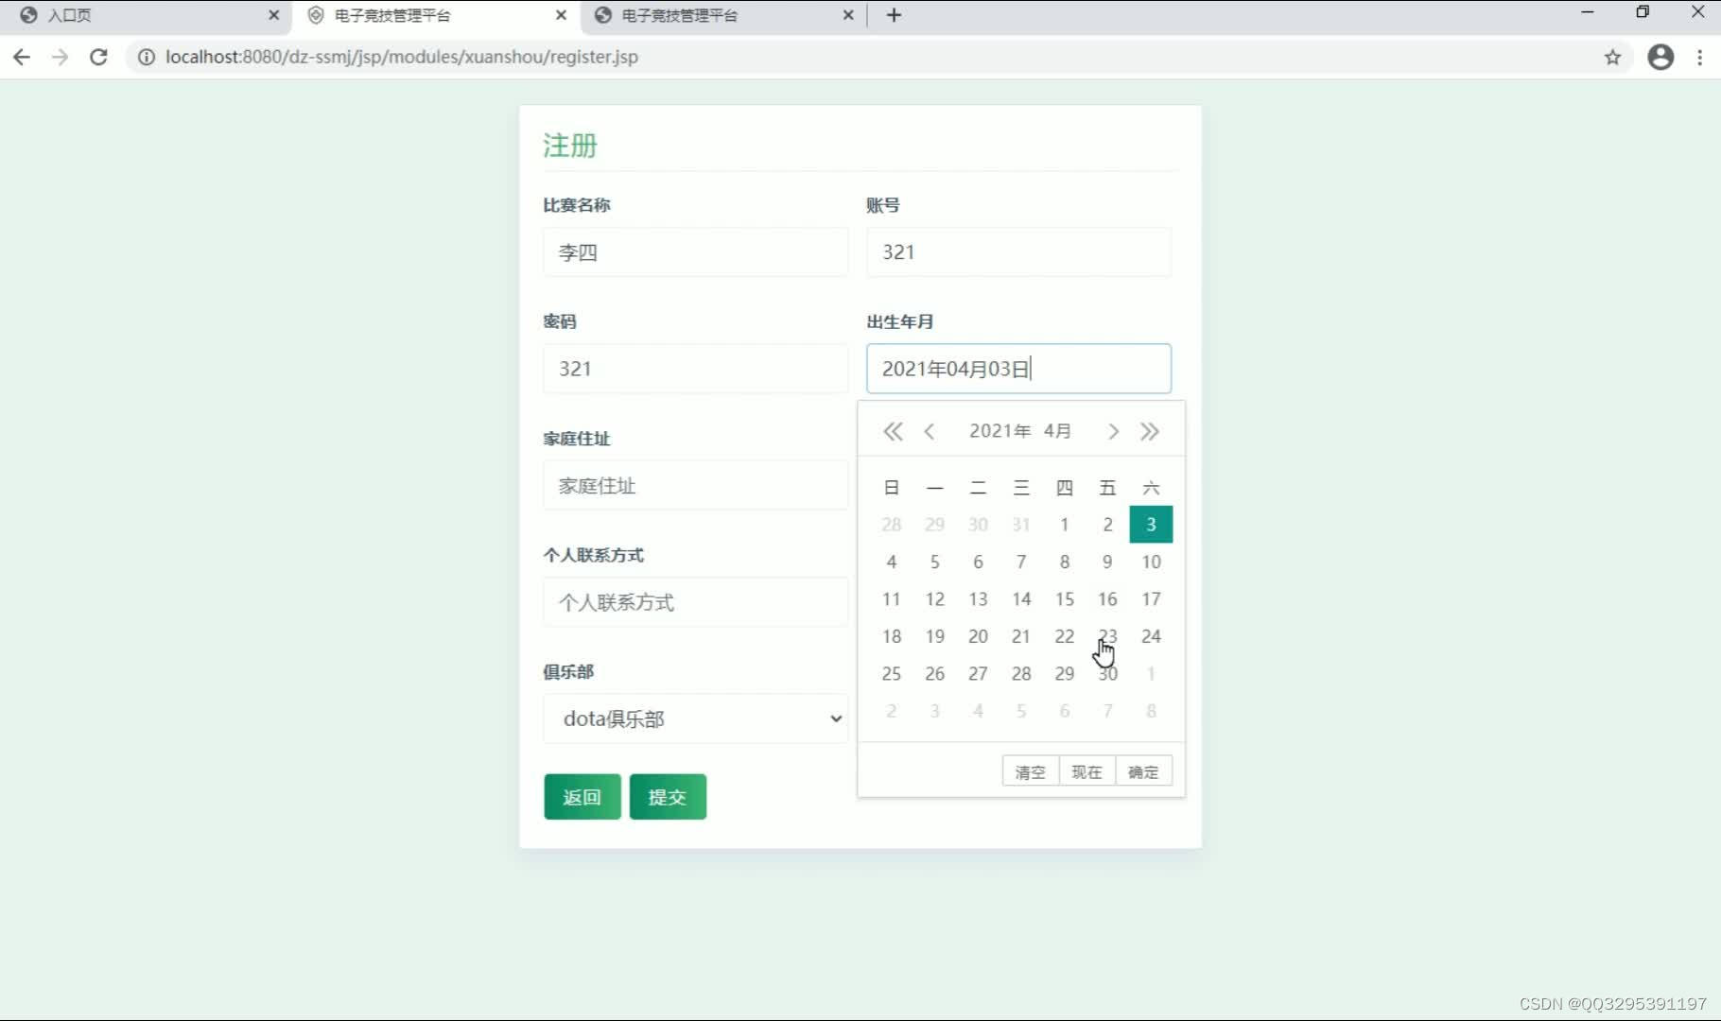This screenshot has height=1021, width=1721.
Task: Pick April 14 in the calendar
Action: coord(1021,599)
